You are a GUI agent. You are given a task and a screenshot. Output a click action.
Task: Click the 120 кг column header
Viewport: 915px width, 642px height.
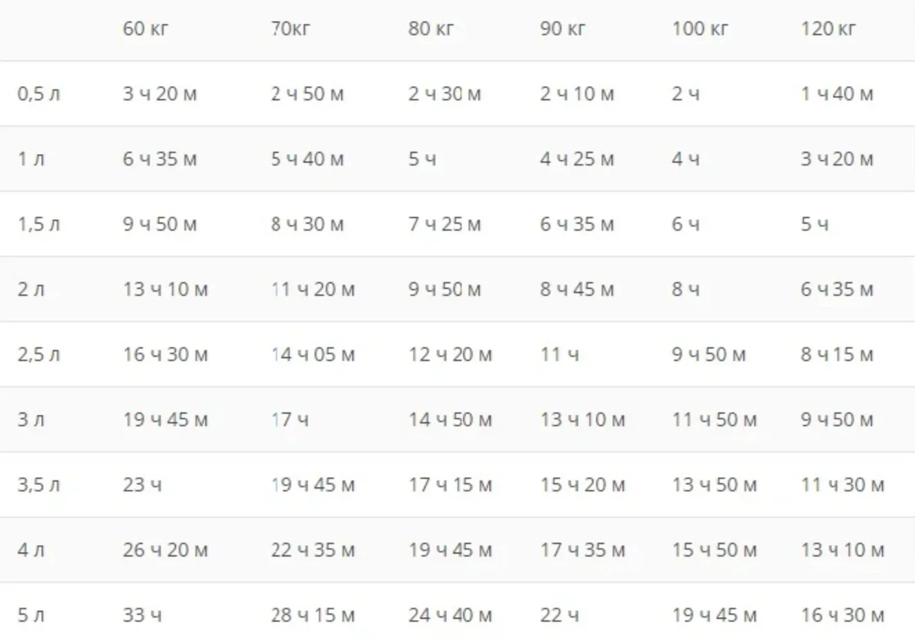828,29
